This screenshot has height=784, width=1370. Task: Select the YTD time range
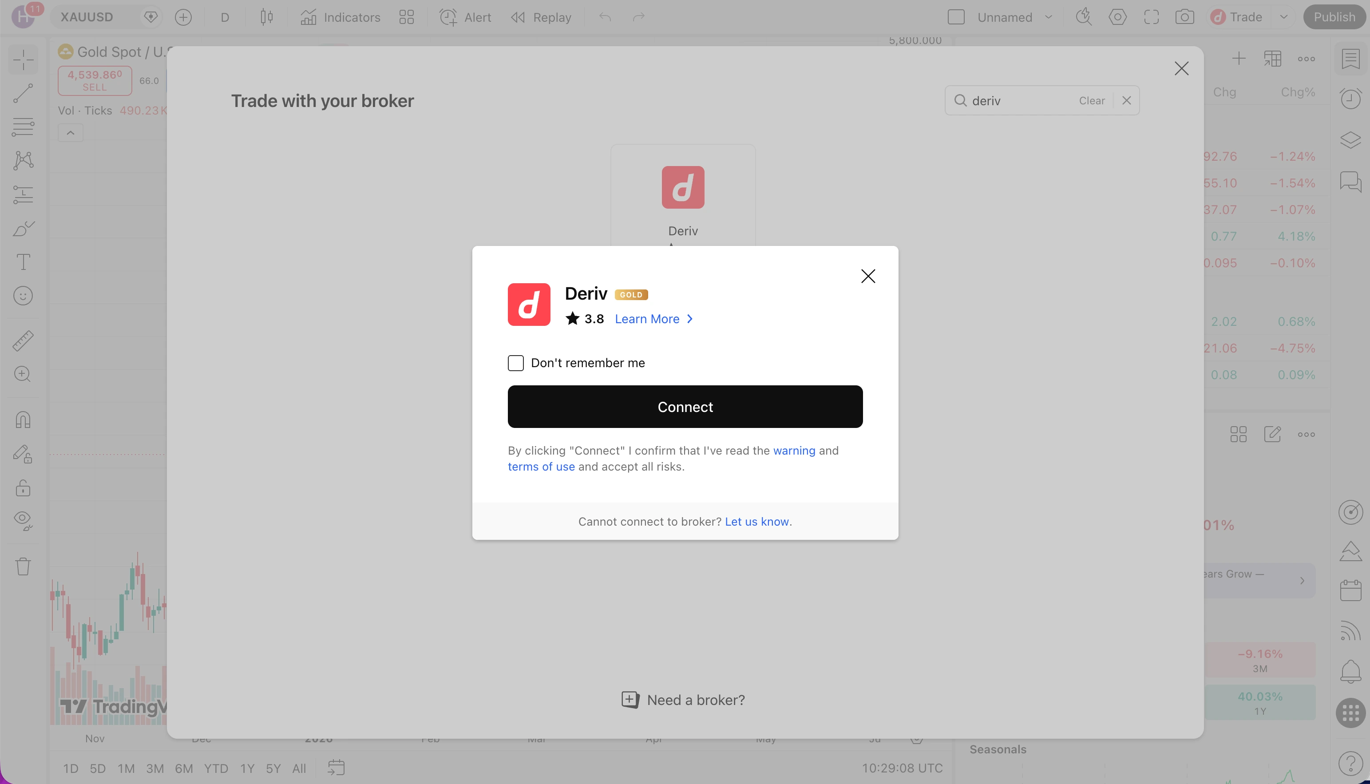[x=216, y=768]
